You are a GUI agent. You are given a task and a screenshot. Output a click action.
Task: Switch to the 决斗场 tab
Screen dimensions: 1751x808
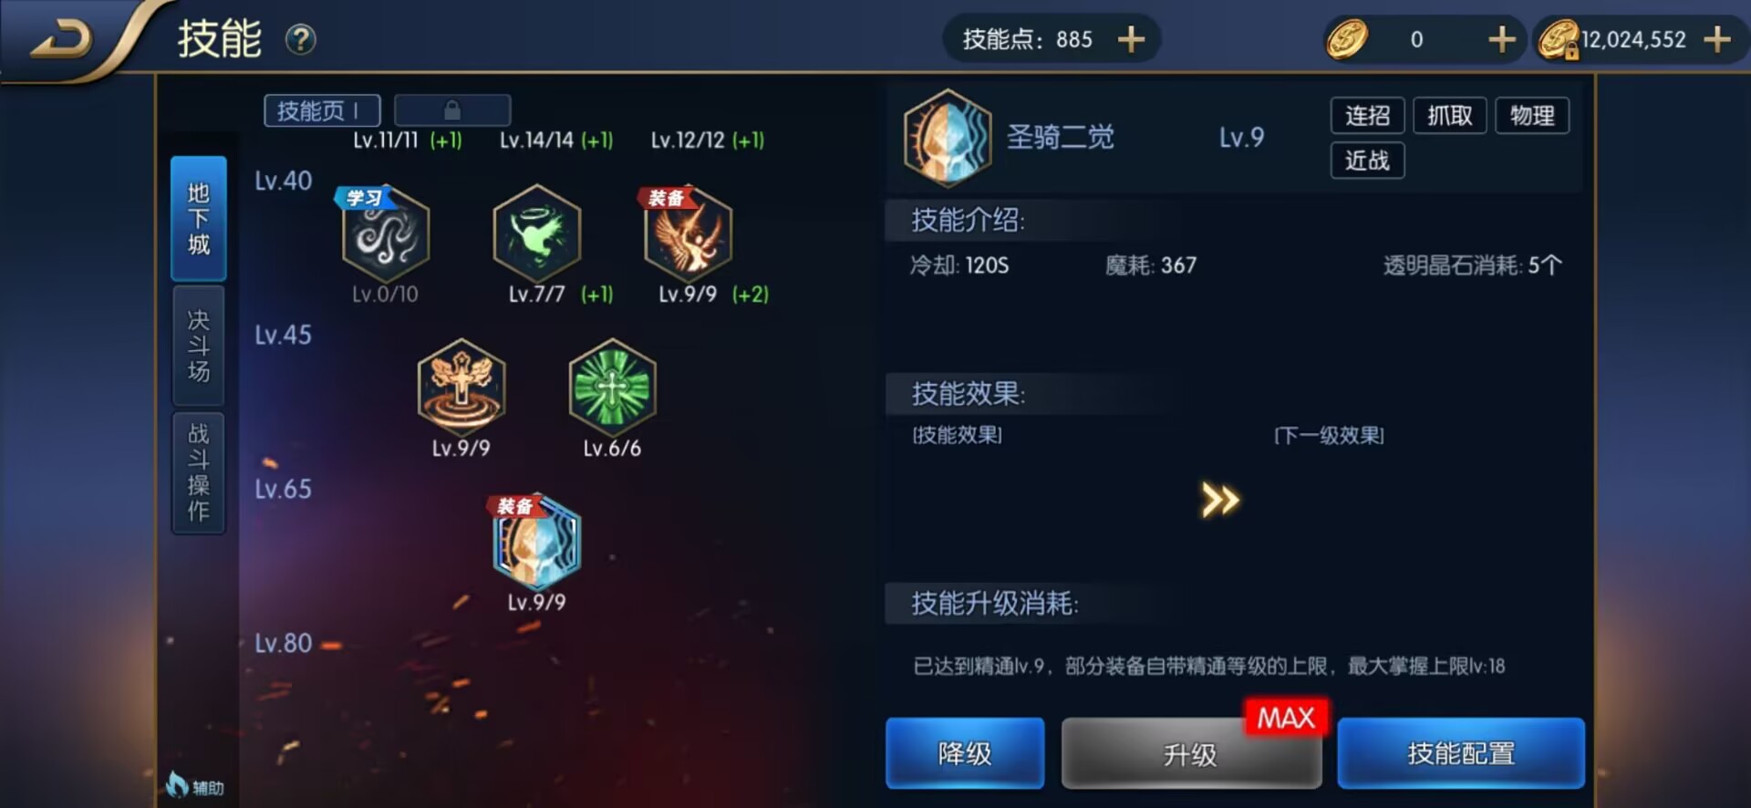199,346
